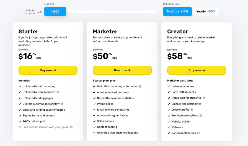The image size is (248, 146).
Task: Click Buy now button for Marketer plan
Action: 122,70
